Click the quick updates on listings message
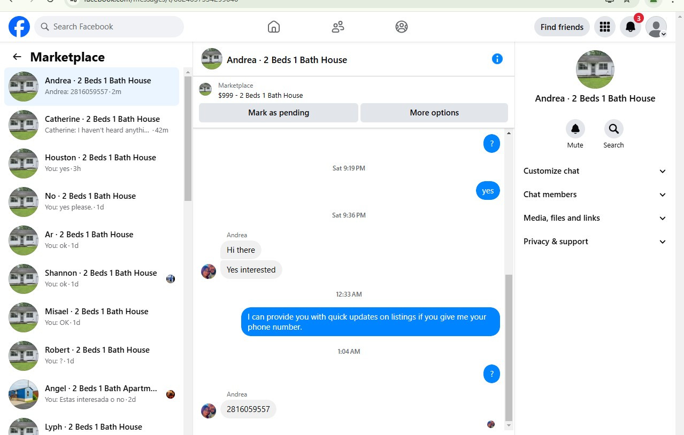Image resolution: width=684 pixels, height=435 pixels. click(x=370, y=322)
